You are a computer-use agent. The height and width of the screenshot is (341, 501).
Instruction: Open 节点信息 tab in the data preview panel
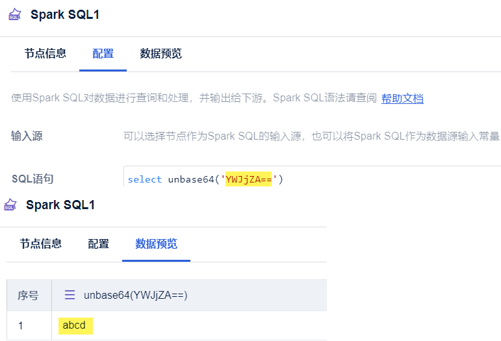pos(41,244)
